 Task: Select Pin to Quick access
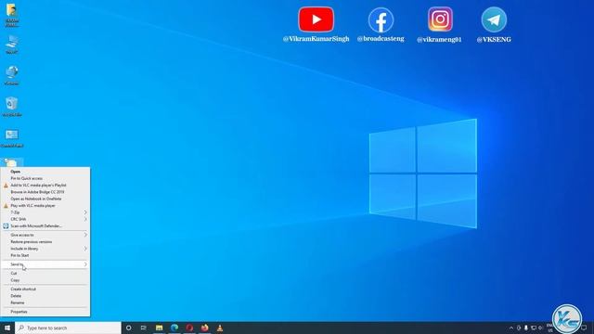[x=45, y=178]
